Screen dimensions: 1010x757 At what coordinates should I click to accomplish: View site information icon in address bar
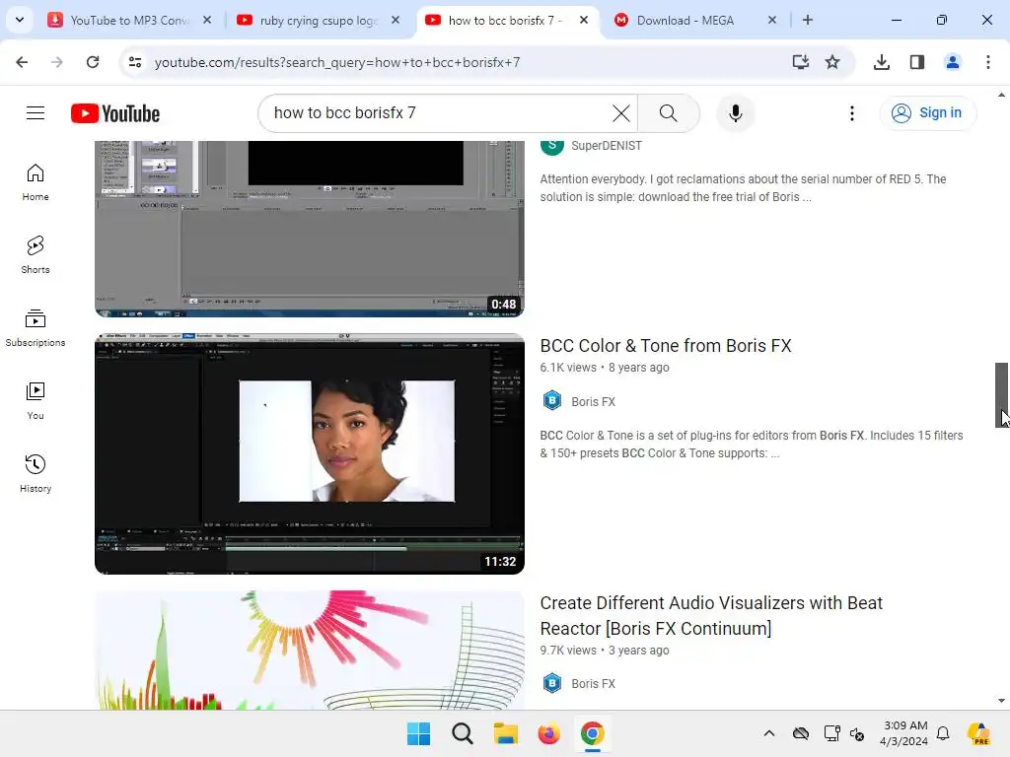[x=135, y=62]
